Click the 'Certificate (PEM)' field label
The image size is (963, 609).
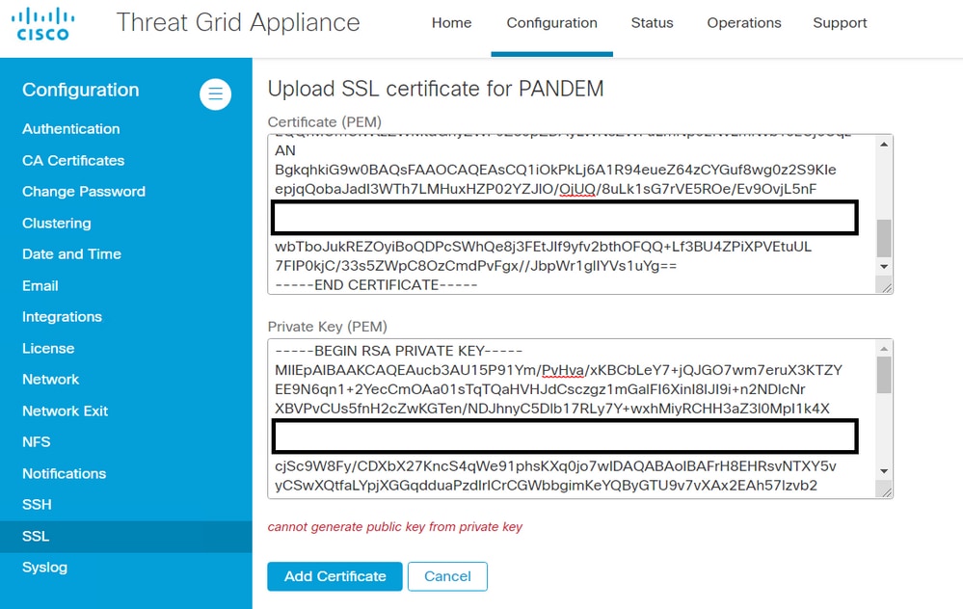tap(324, 122)
